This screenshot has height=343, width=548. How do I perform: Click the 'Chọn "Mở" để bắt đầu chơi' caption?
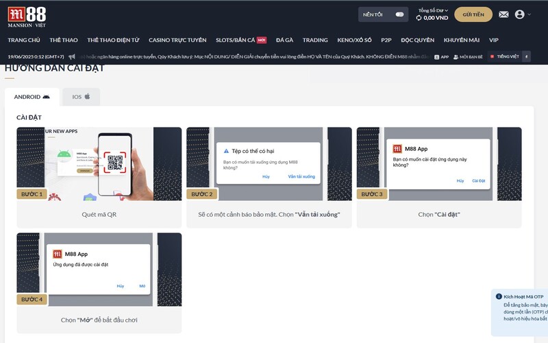click(x=99, y=320)
